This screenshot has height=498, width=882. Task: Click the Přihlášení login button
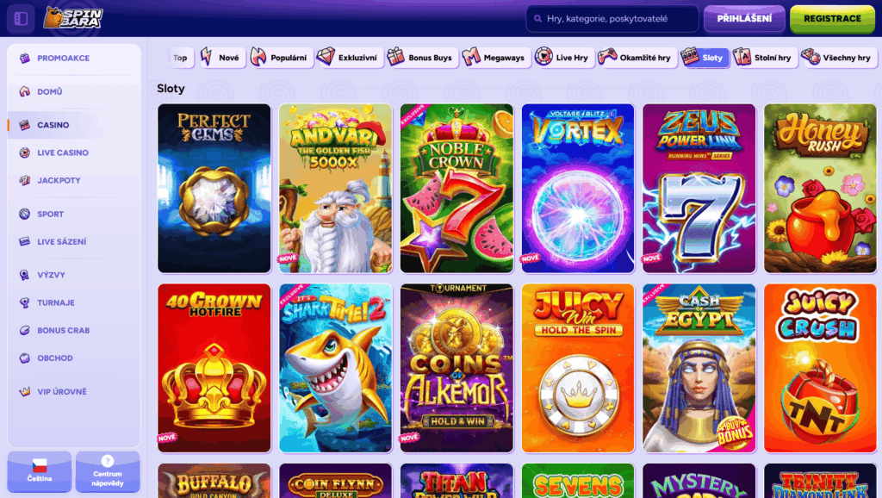pos(744,19)
